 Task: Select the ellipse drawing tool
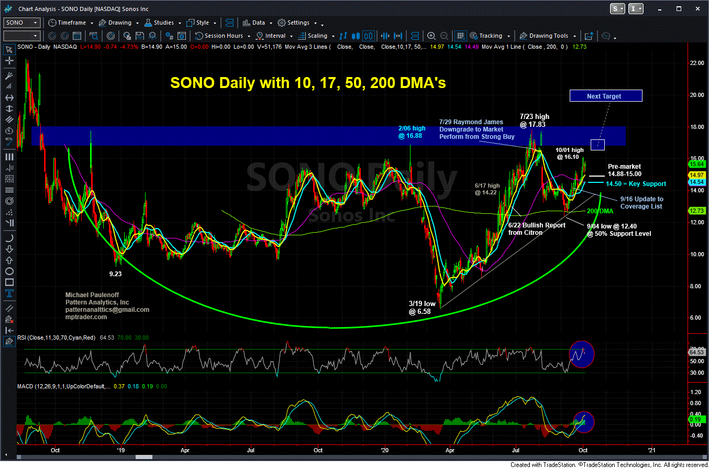(x=9, y=271)
